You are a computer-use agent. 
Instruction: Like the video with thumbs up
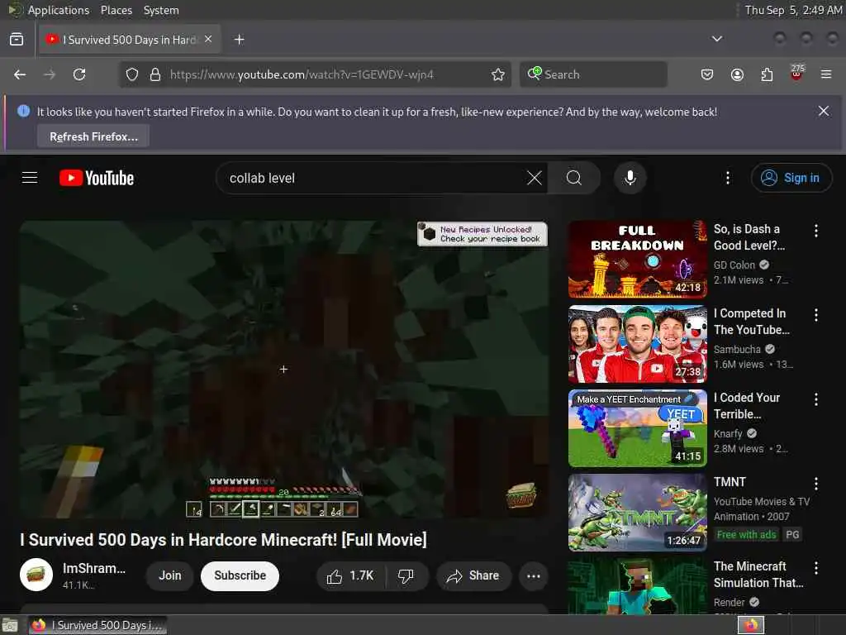coord(350,576)
